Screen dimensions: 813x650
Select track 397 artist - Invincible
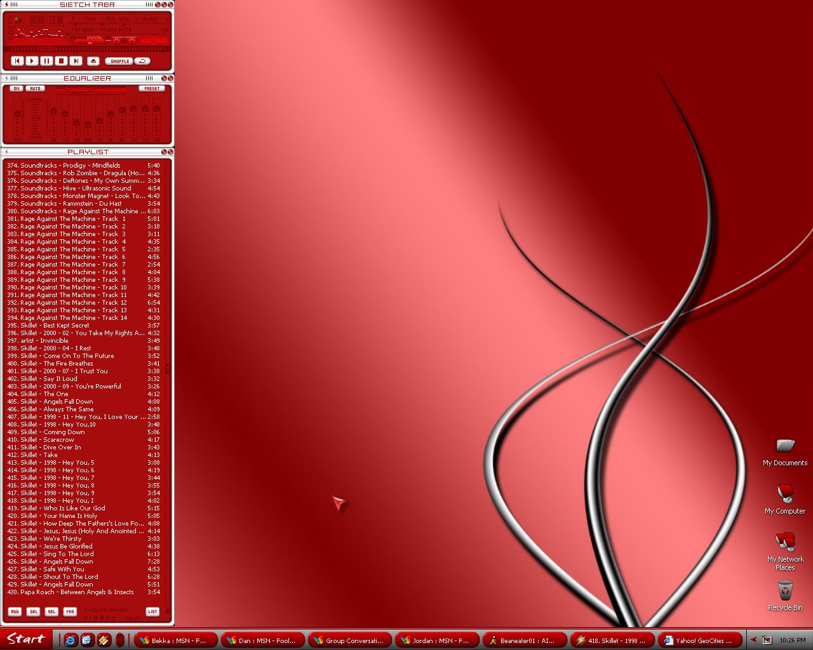(x=84, y=341)
